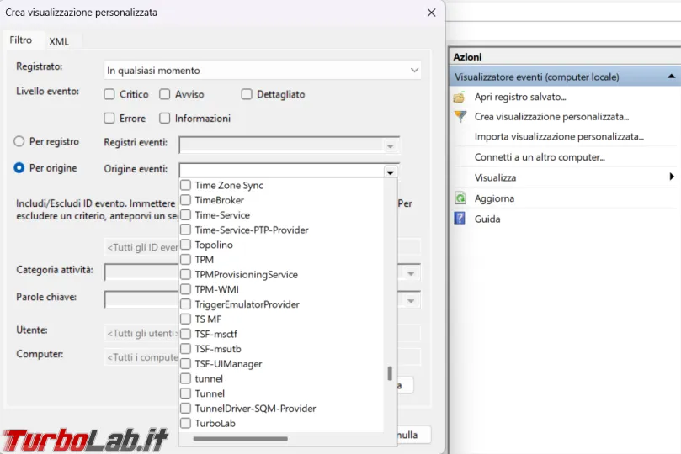
Task: Collapse the Origine eventi dropdown arrow
Action: click(390, 172)
